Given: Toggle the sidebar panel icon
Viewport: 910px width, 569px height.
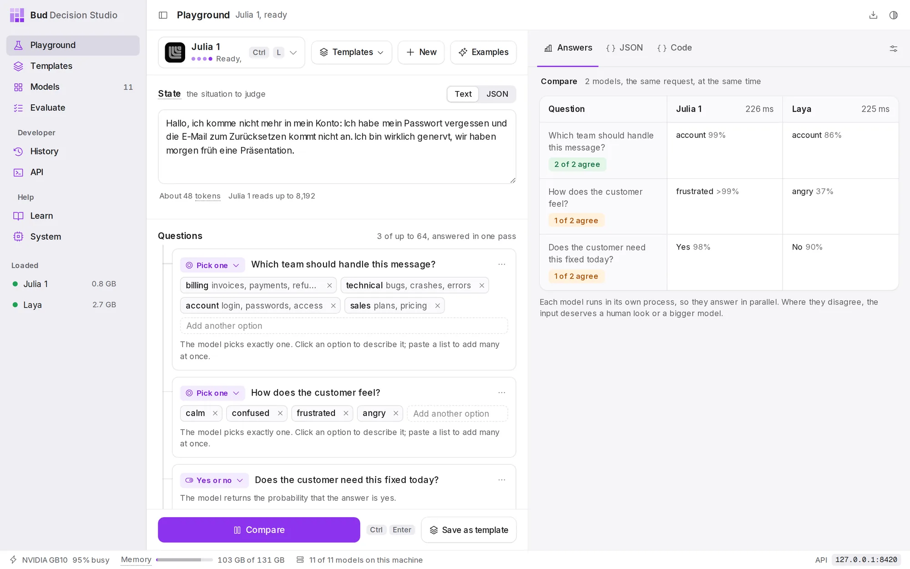Looking at the screenshot, I should coord(163,15).
